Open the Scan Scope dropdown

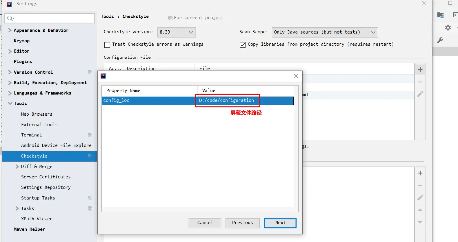325,32
